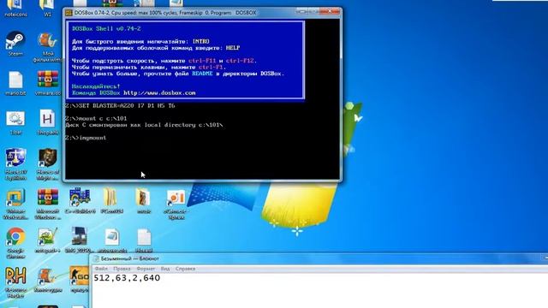Click the Notepad title bar Безымянный
Image resolution: width=548 pixels, height=308 pixels.
tap(129, 258)
